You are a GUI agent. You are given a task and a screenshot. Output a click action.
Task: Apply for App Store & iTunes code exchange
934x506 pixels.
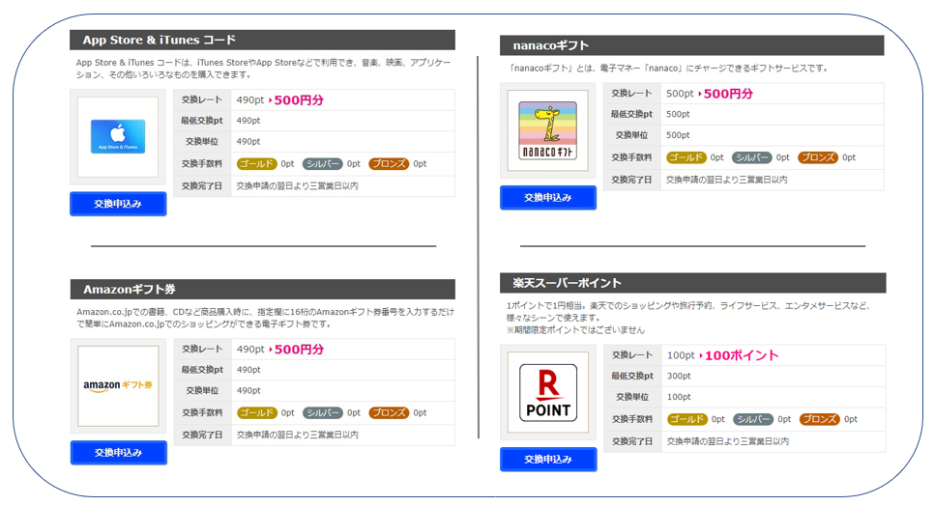(118, 204)
